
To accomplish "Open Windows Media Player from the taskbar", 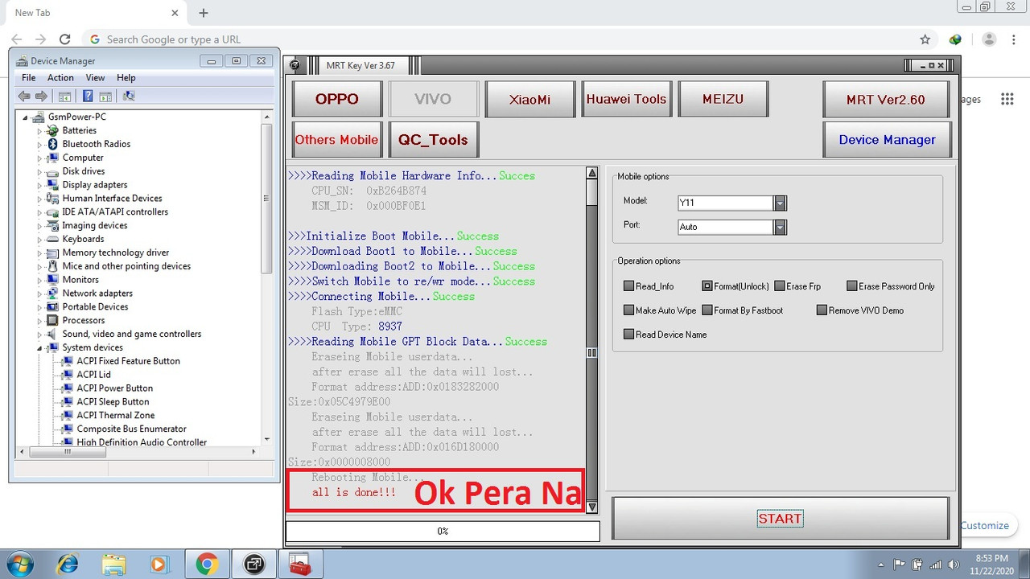I will point(159,565).
